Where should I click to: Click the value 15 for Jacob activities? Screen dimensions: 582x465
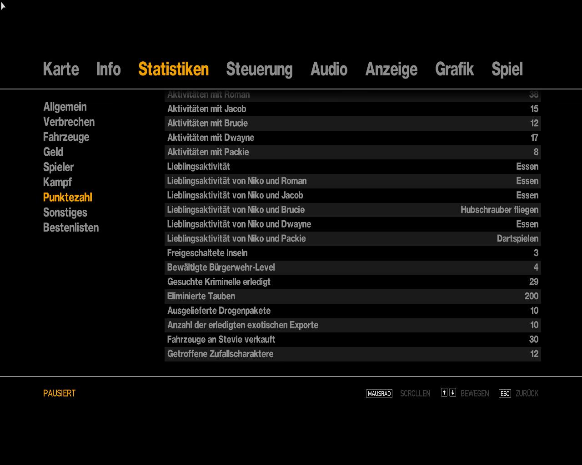tap(534, 109)
